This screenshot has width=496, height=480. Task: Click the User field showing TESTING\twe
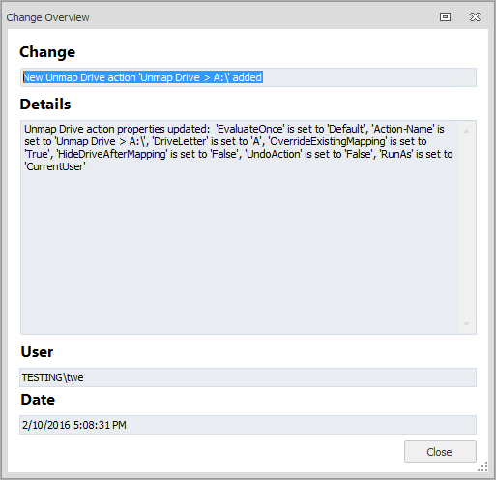click(248, 377)
